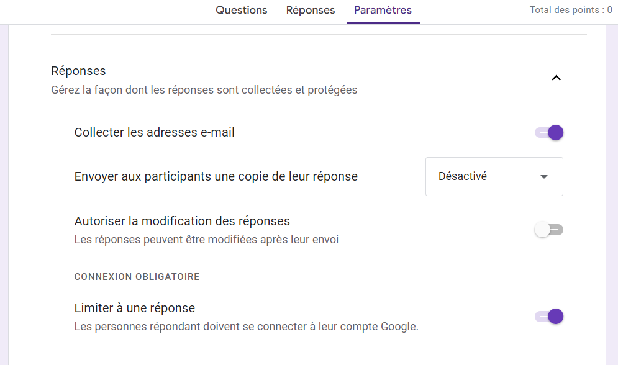
Task: Switch to the Réponses tab at top
Action: click(311, 11)
